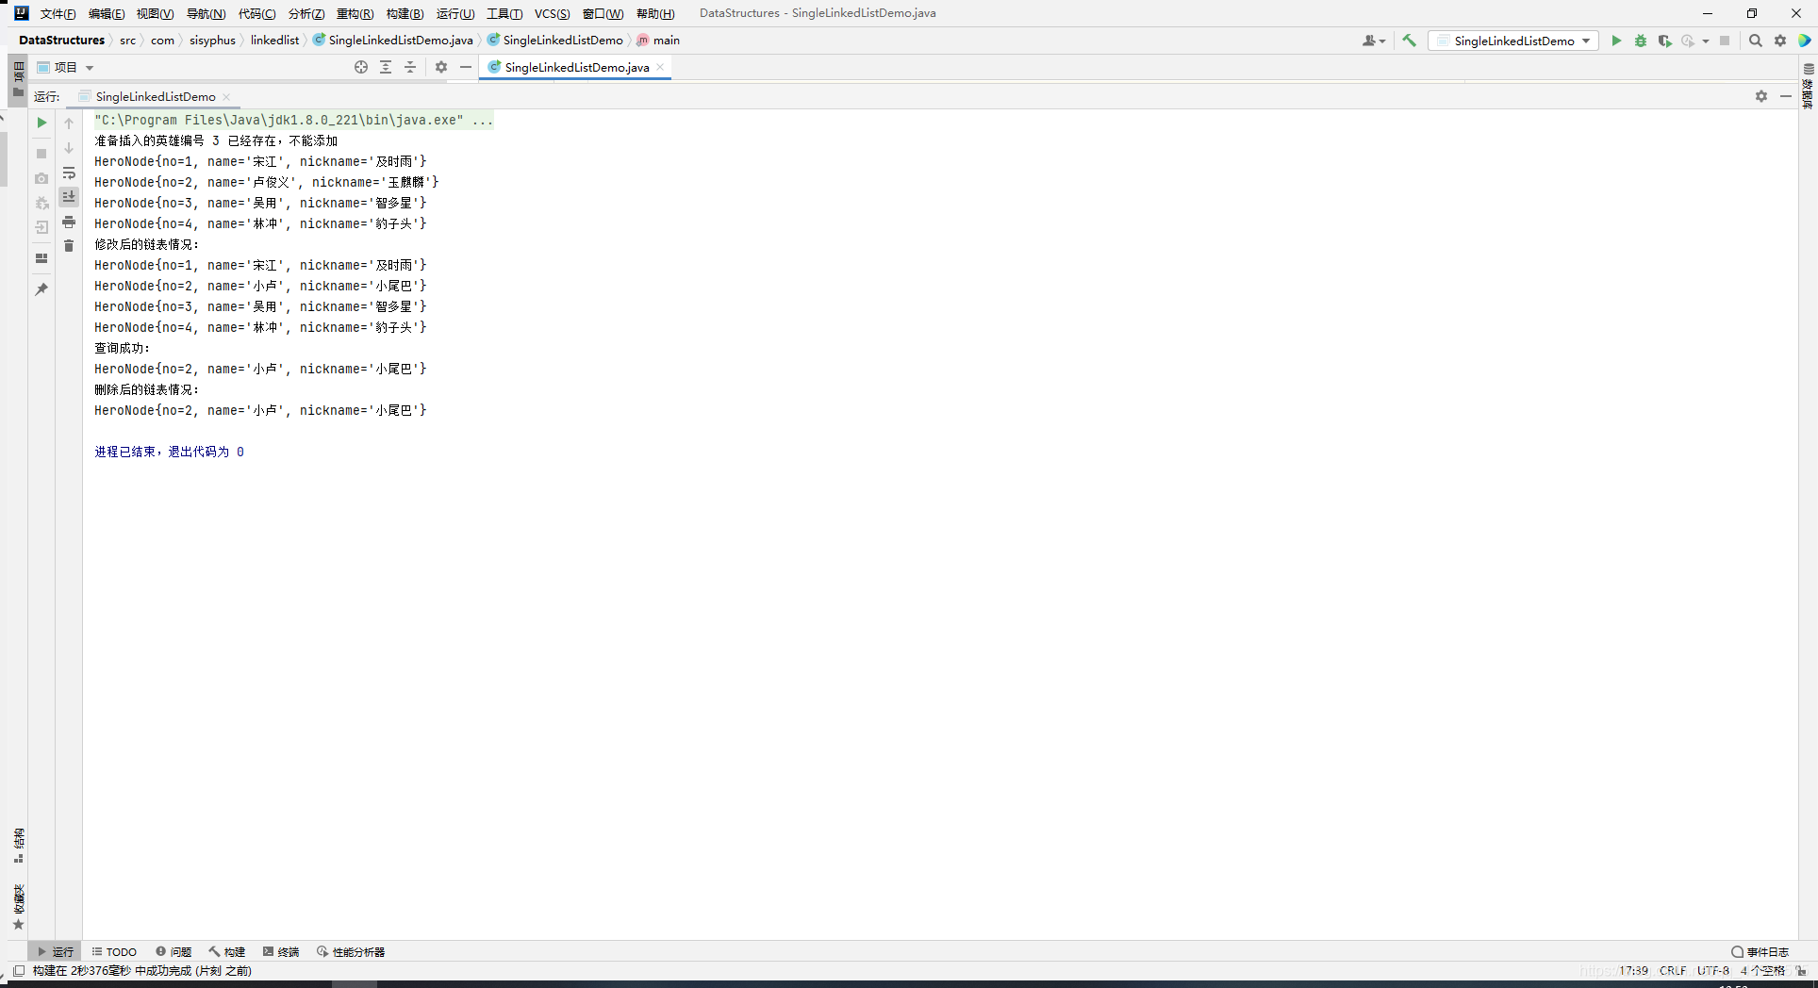Click the exit/import icon in run sidebar

(x=41, y=227)
